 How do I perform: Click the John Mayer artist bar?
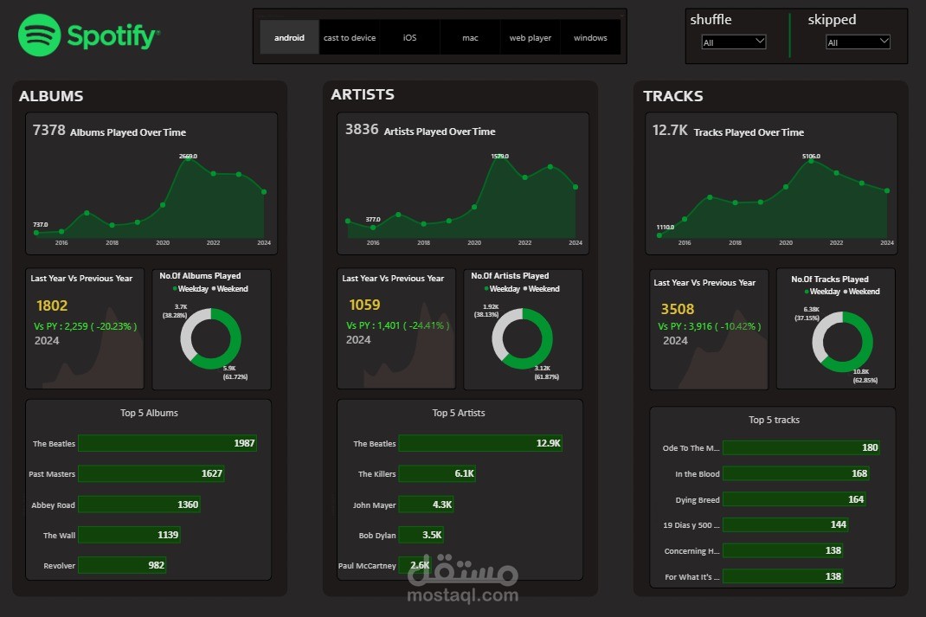(427, 505)
